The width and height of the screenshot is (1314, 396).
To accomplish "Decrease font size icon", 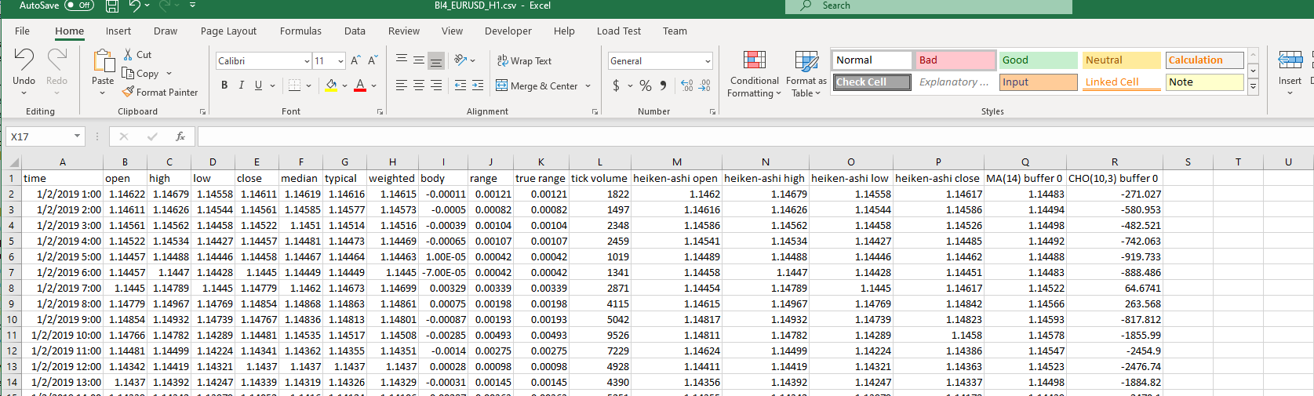I will [x=373, y=60].
